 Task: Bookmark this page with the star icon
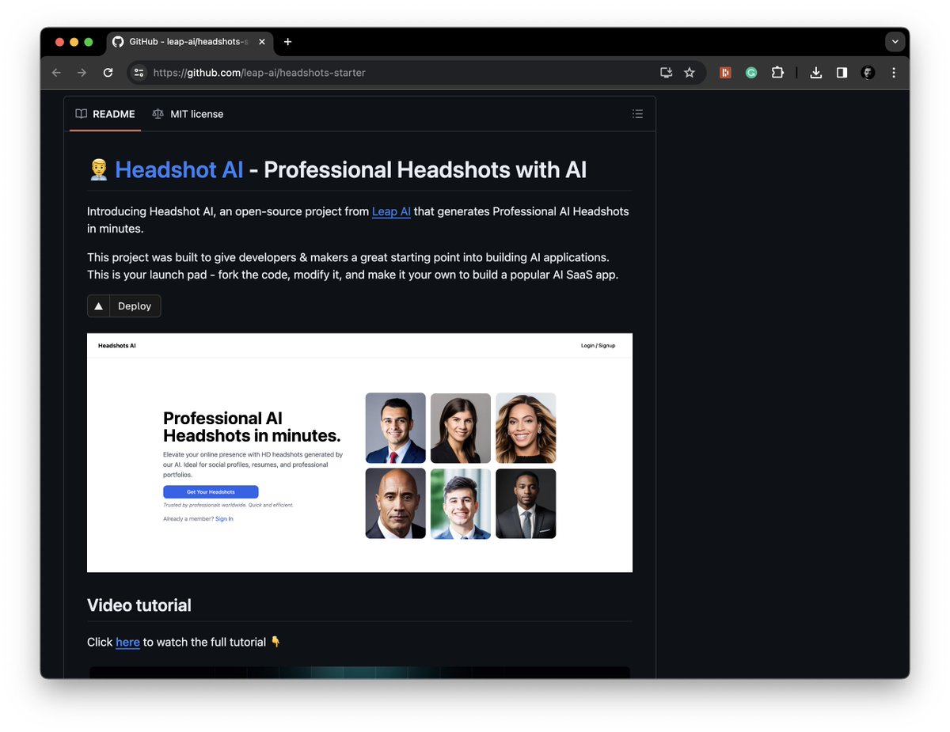(690, 73)
